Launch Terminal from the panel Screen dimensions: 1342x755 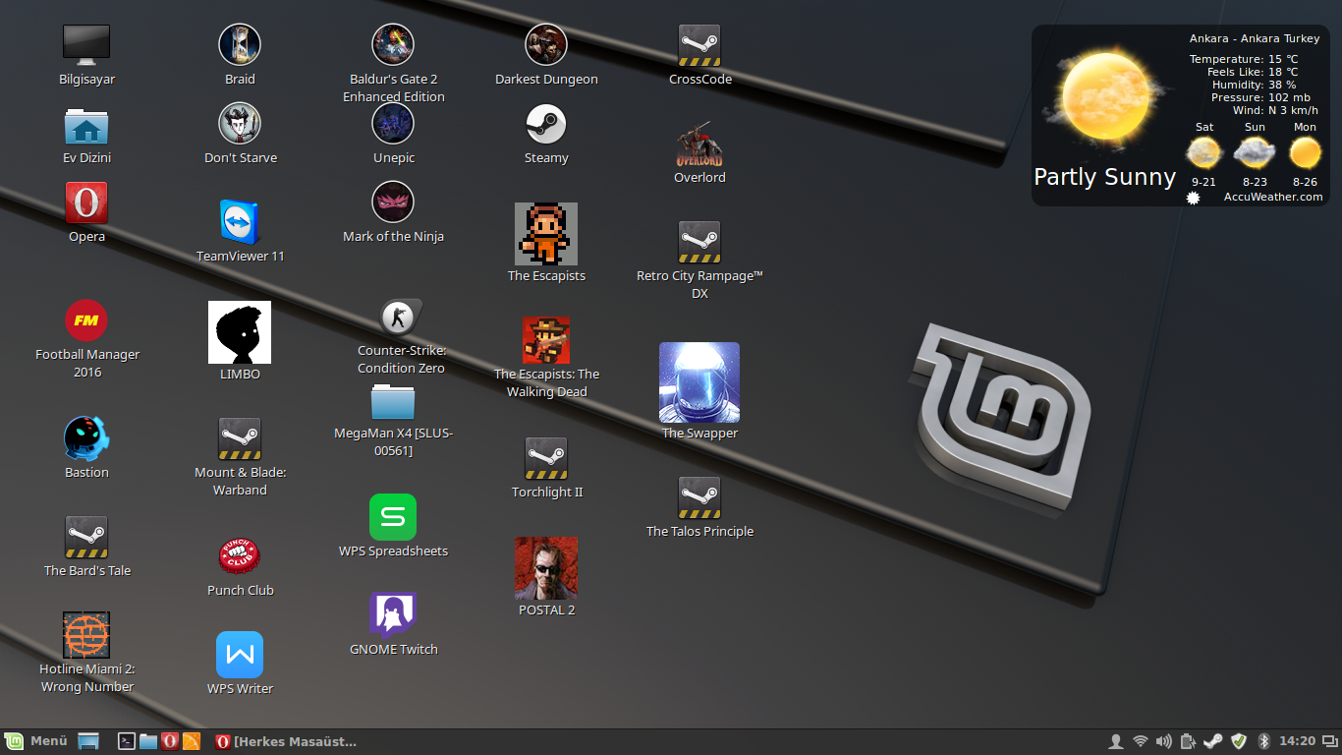pos(126,741)
